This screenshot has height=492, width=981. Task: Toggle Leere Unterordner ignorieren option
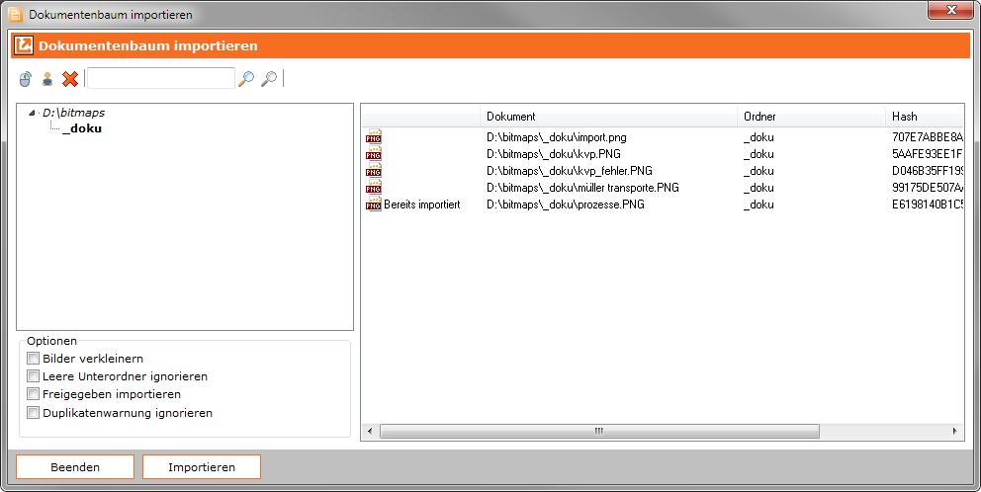[34, 376]
